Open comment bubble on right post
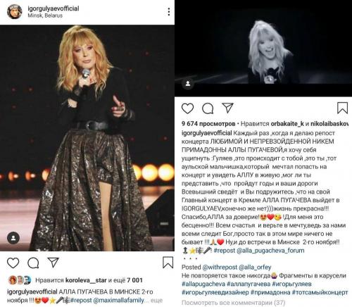 (x=208, y=108)
